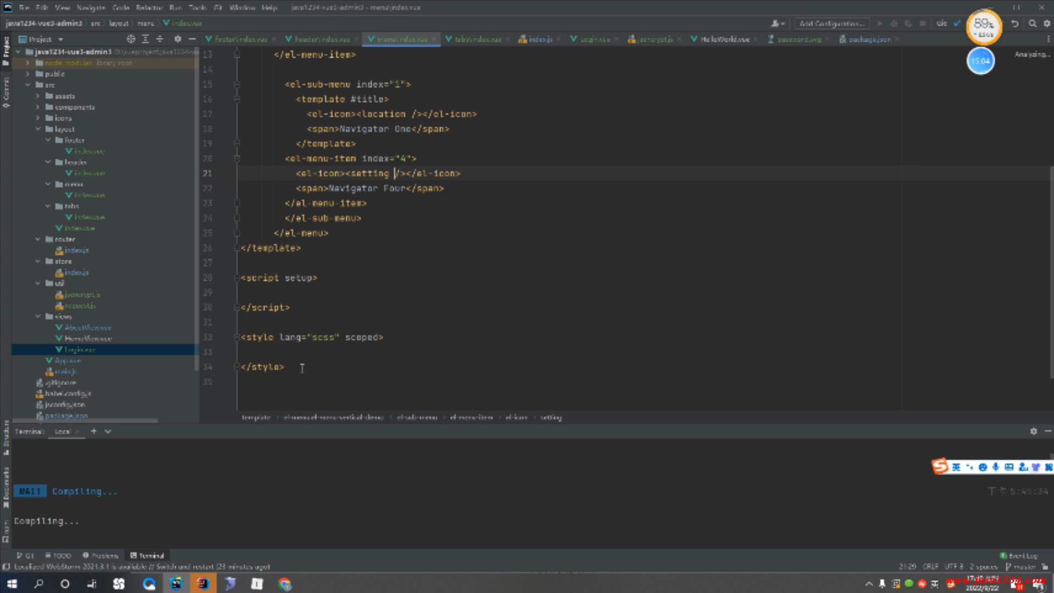Select App.vue in project tree
The height and width of the screenshot is (593, 1054).
(68, 360)
